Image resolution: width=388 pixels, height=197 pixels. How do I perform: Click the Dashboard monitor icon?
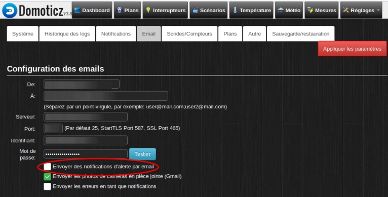(77, 10)
